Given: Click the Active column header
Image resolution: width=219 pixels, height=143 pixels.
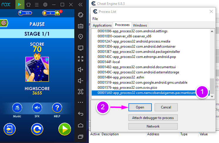Looking at the screenshot, I should point(95,134).
